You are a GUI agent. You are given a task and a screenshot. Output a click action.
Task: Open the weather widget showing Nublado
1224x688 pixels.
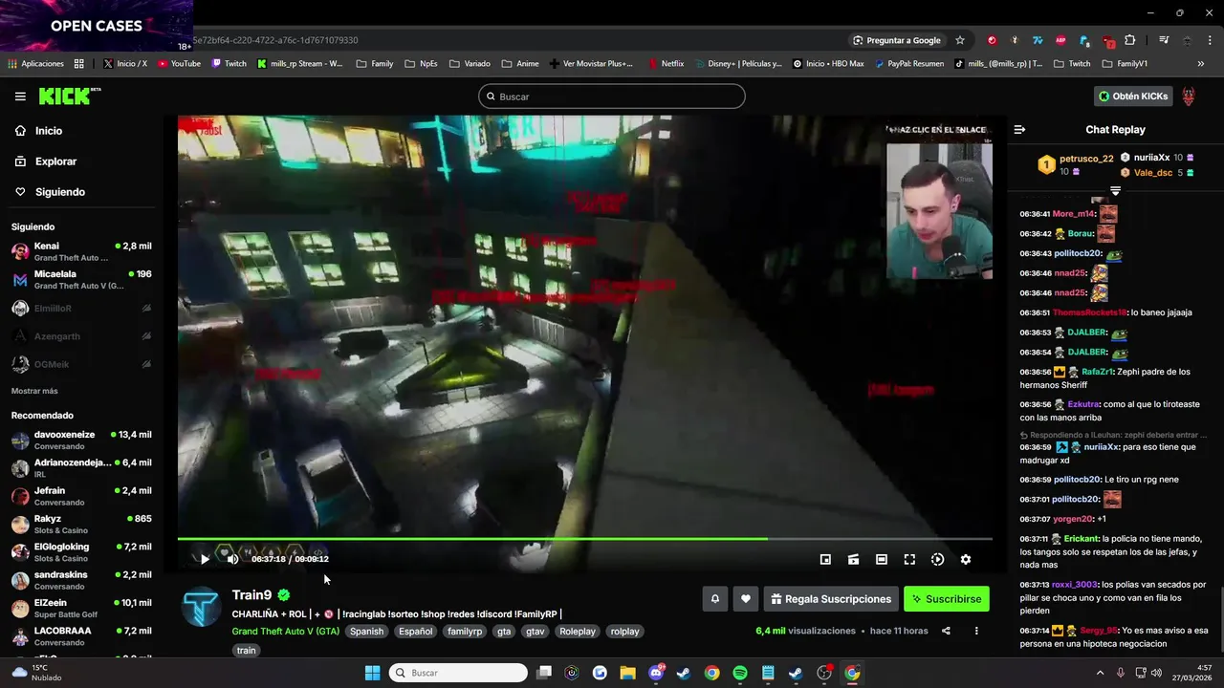pyautogui.click(x=34, y=673)
